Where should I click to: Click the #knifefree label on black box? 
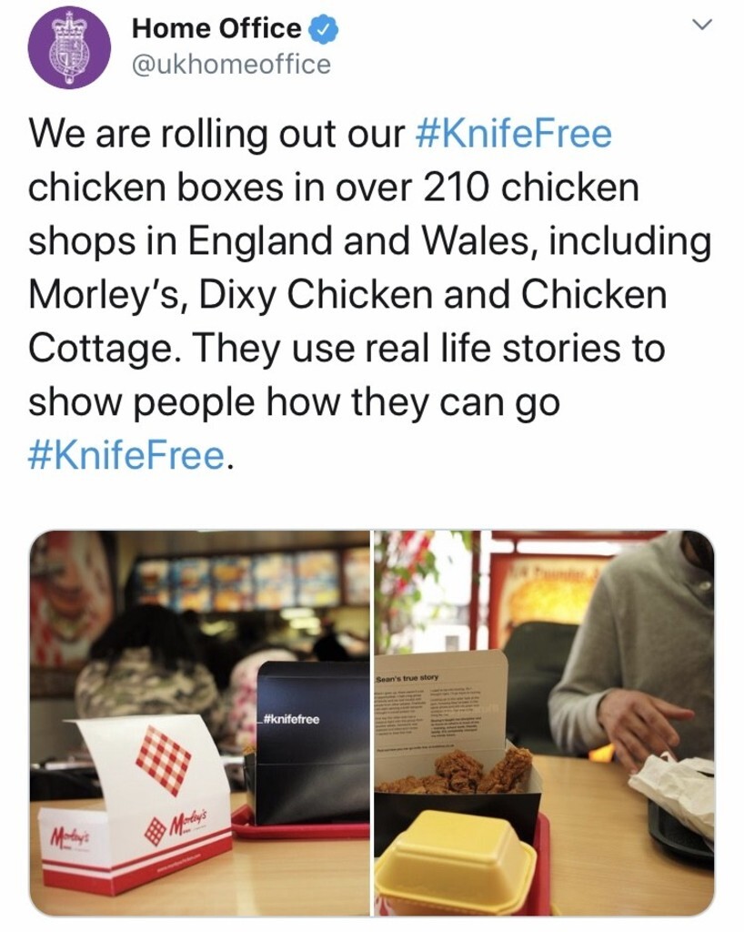click(291, 720)
